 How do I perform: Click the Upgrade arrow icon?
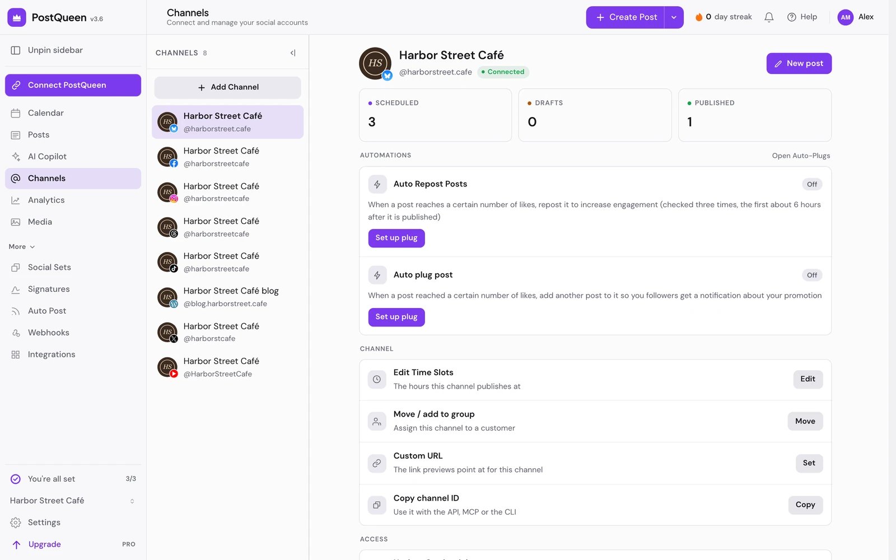[16, 545]
